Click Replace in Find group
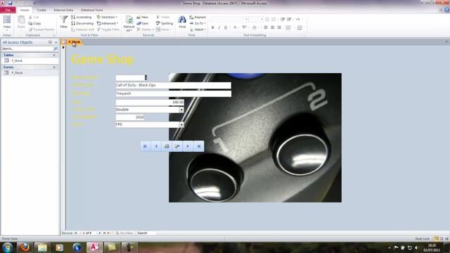The image size is (450, 253). pyautogui.click(x=198, y=17)
